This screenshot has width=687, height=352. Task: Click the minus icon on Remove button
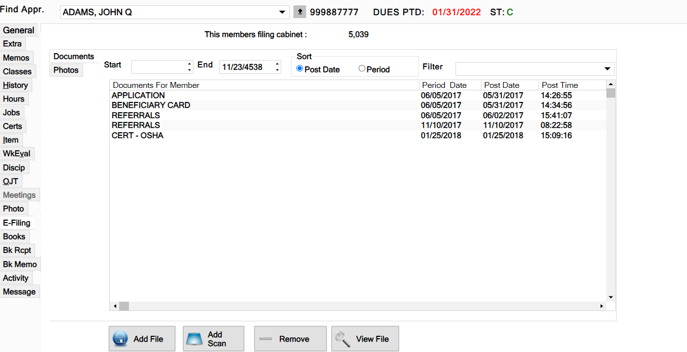coord(266,339)
